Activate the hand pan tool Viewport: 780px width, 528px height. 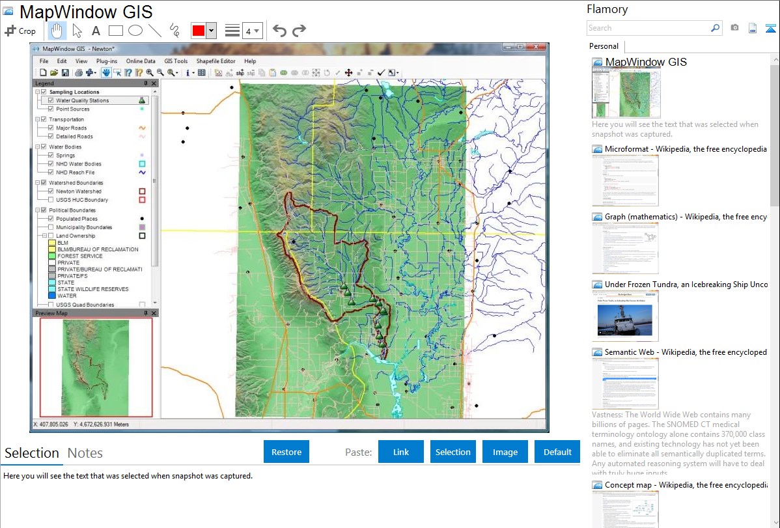click(x=57, y=30)
